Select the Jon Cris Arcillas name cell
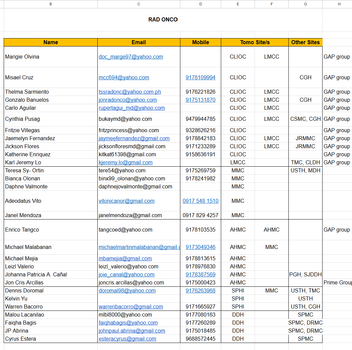This screenshot has width=352, height=350. (x=51, y=282)
